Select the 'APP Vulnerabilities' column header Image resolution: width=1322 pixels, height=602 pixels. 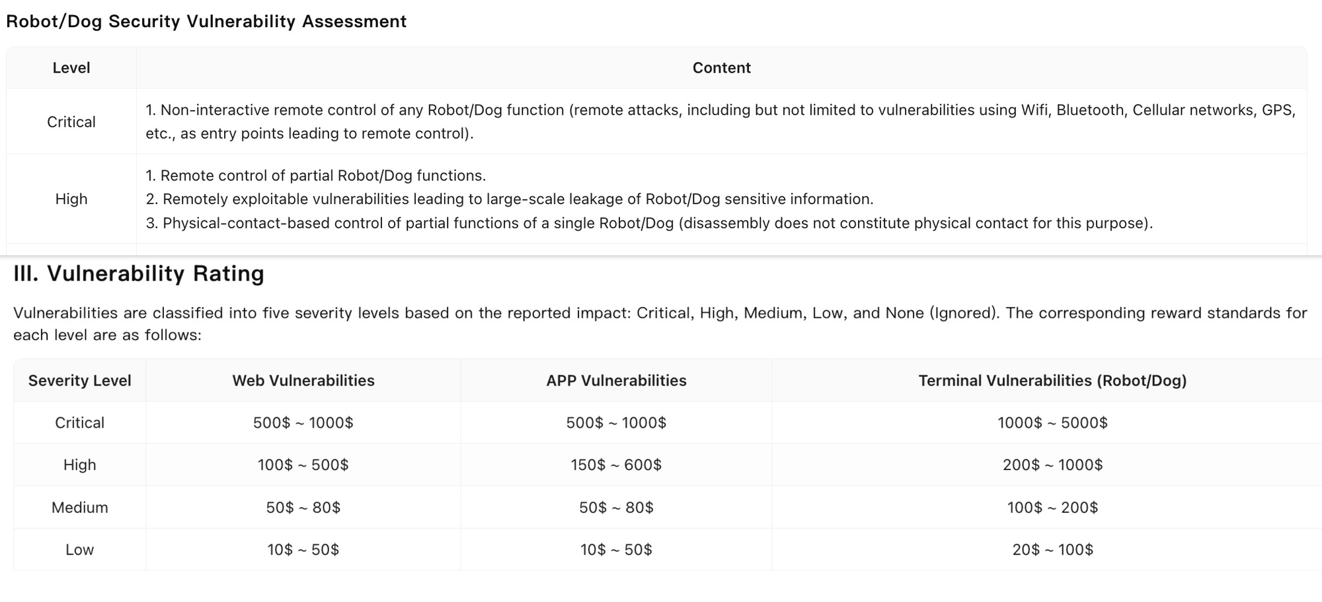pos(616,381)
